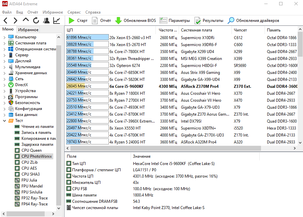Click the green Старт play icon

click(71, 21)
